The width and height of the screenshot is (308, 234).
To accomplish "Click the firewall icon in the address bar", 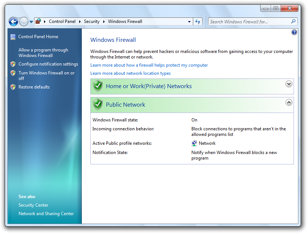I will tap(38, 21).
